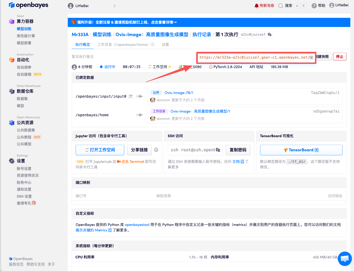Click the 停止 stop button

tap(340, 57)
